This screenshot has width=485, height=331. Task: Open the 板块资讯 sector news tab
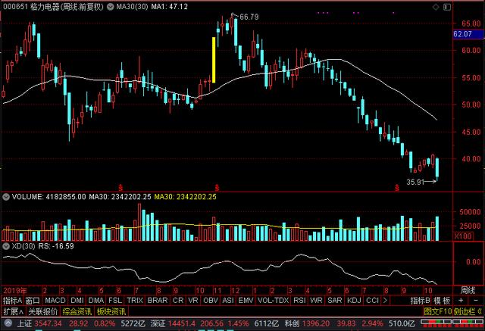coord(111,311)
